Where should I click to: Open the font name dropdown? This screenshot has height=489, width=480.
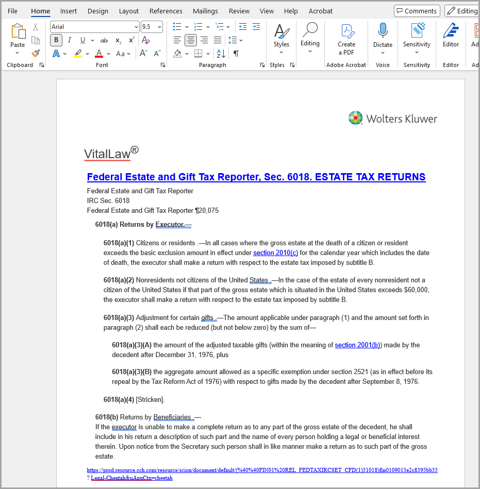pos(136,27)
